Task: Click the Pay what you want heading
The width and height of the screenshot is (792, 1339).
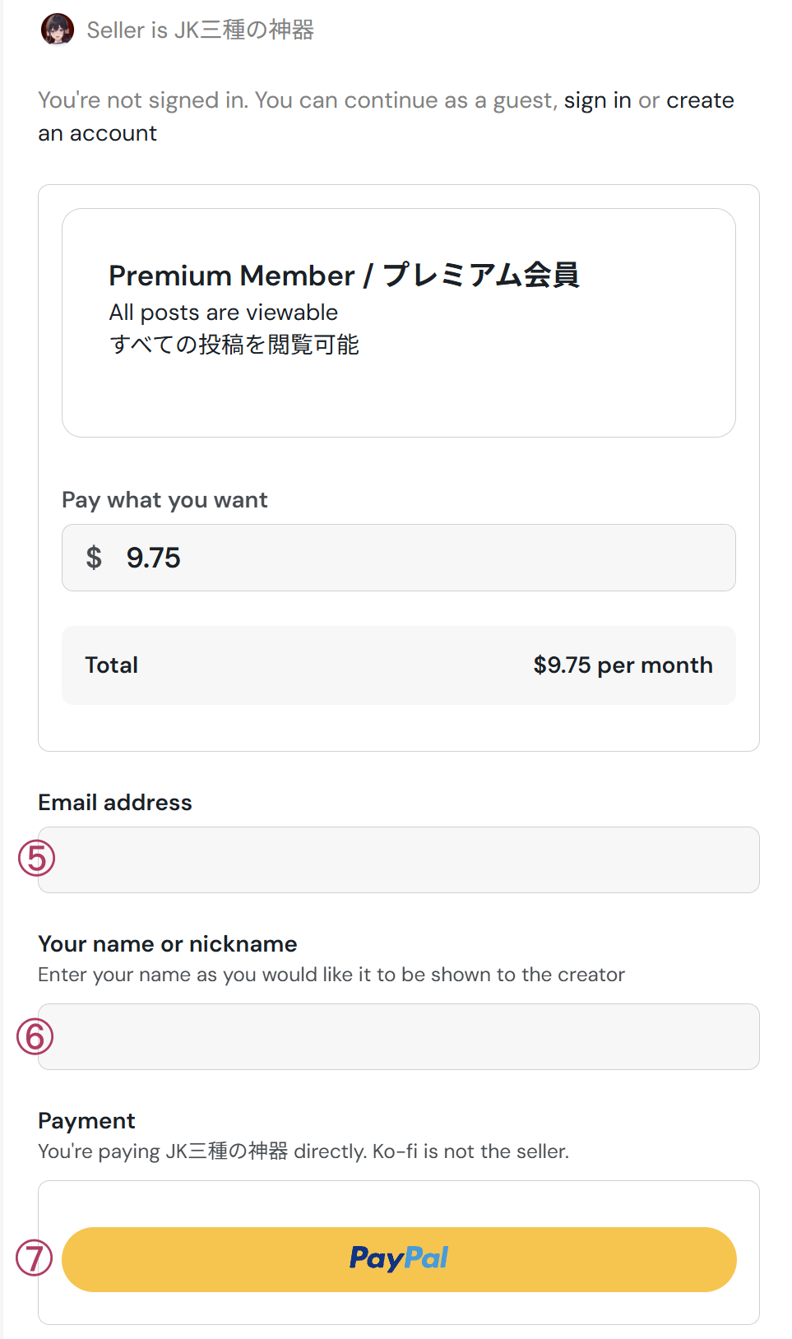Action: (x=164, y=499)
